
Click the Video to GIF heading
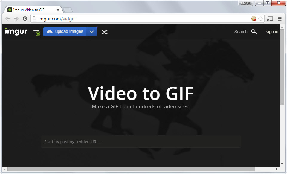141,94
